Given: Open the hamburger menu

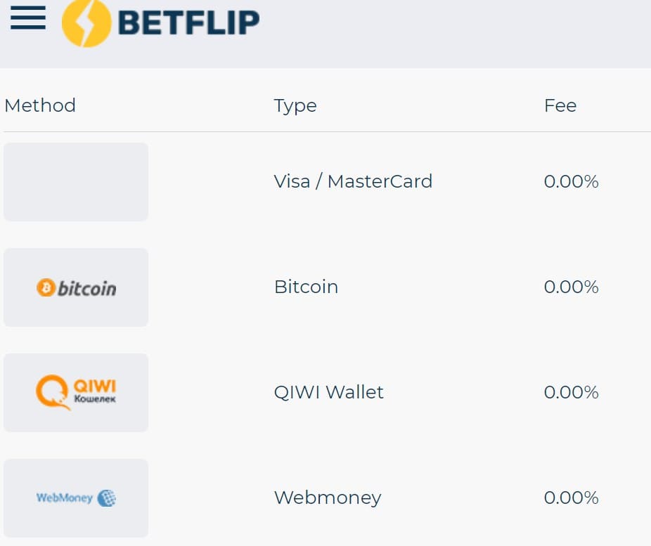Looking at the screenshot, I should [x=28, y=18].
